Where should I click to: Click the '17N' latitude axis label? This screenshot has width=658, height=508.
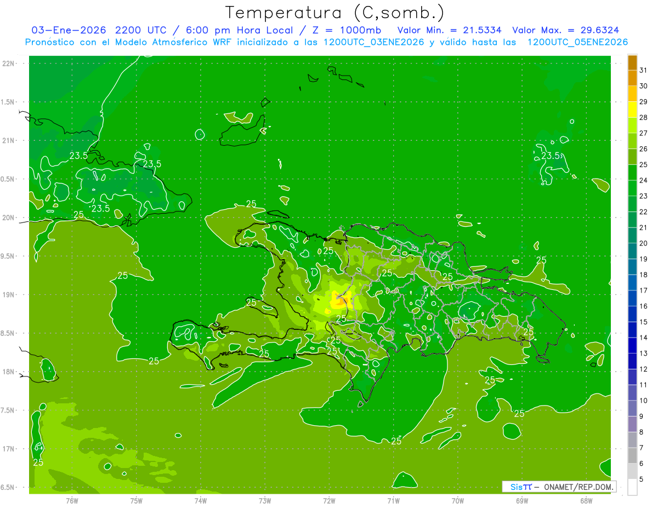(9, 449)
